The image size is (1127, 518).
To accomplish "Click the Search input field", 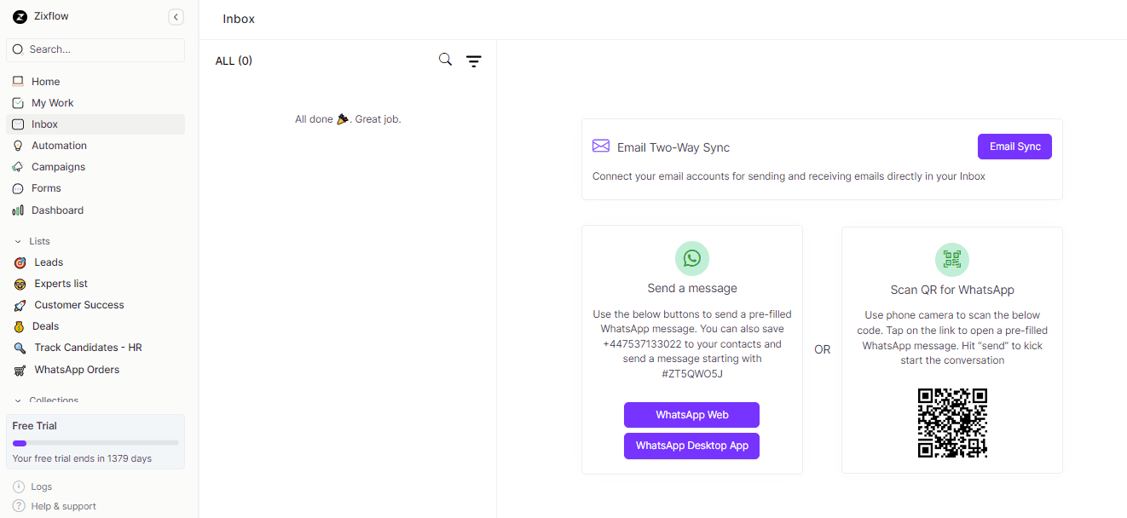I will point(95,49).
